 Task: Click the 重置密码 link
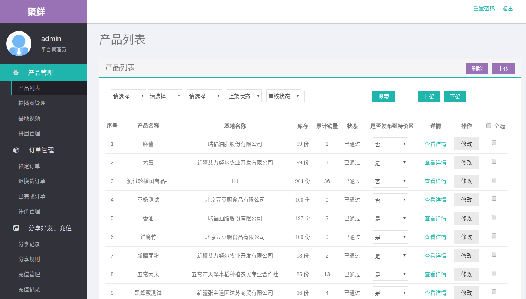pos(484,9)
